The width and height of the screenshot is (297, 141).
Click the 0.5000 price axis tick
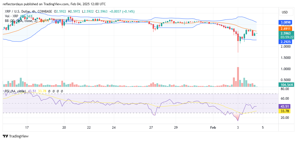point(286,80)
